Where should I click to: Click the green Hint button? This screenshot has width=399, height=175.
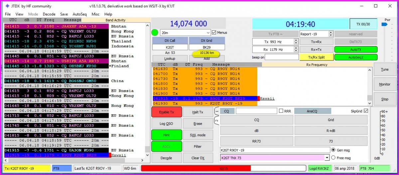(166, 135)
